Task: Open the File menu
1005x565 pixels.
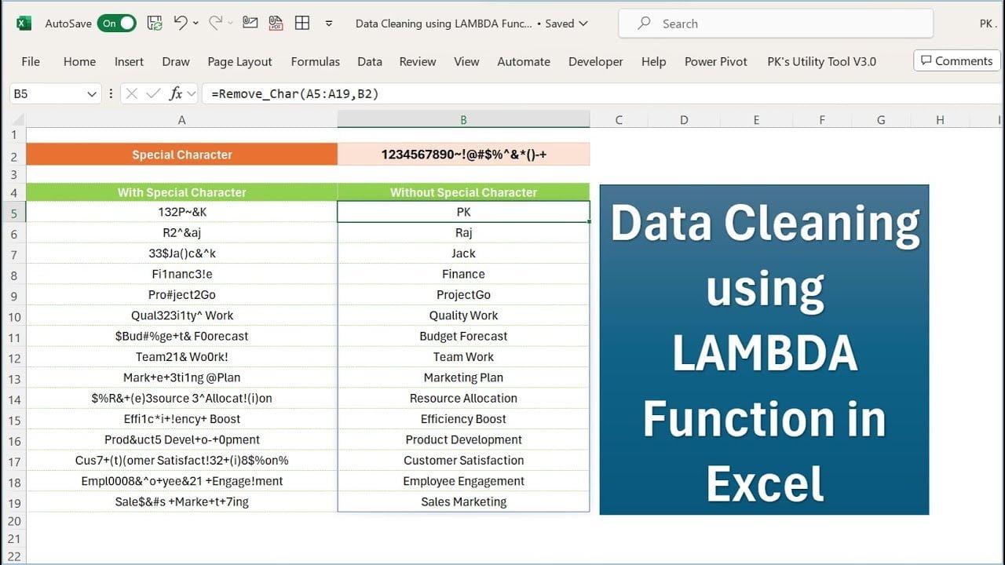Action: click(31, 61)
